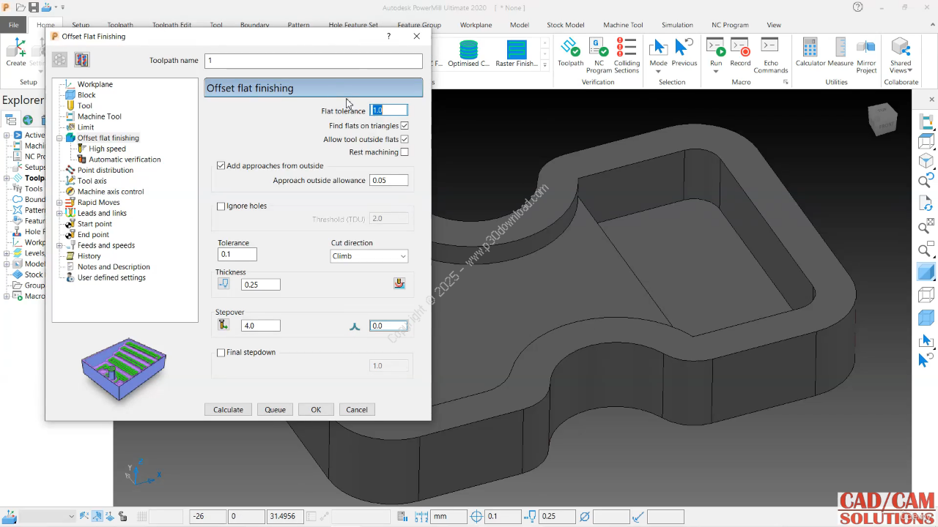The height and width of the screenshot is (527, 938).
Task: Enable the Final stepdown checkbox
Action: point(221,353)
